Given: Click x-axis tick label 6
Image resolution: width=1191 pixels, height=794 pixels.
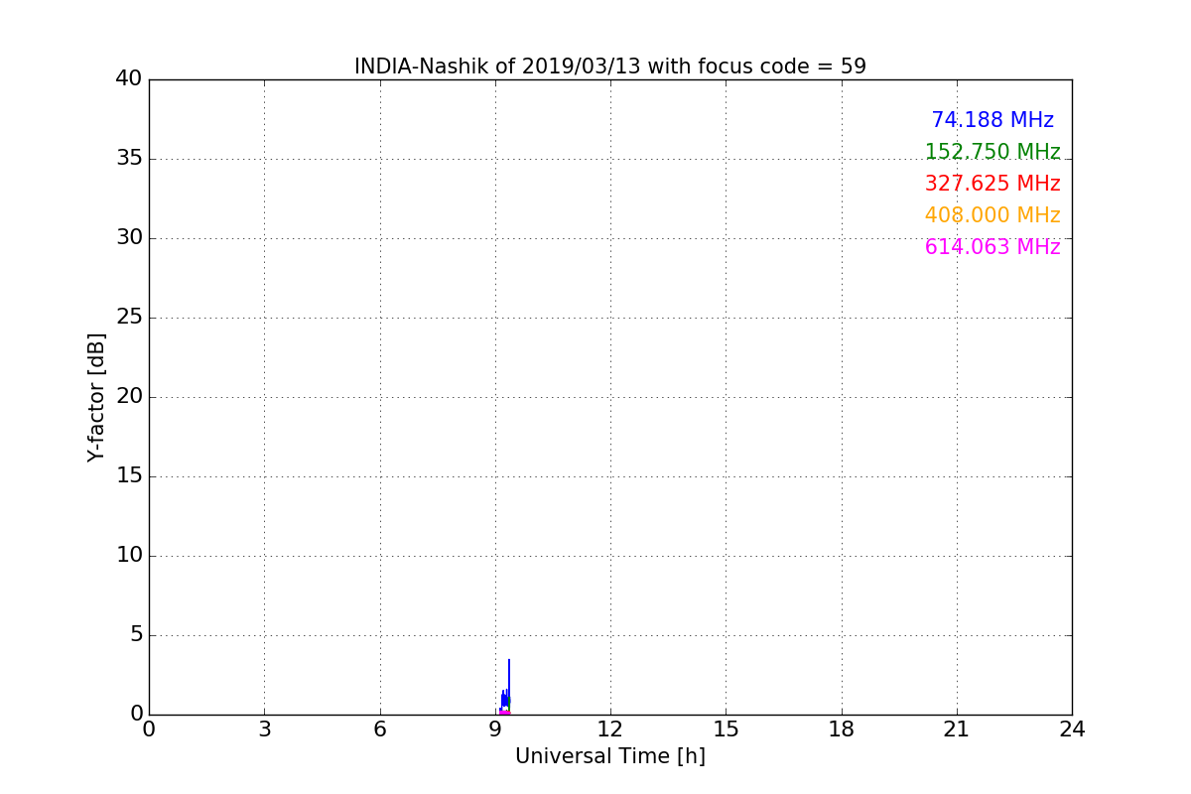Looking at the screenshot, I should coord(379,729).
